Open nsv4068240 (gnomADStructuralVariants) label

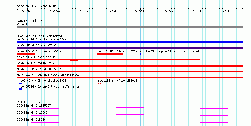pos(50,86)
